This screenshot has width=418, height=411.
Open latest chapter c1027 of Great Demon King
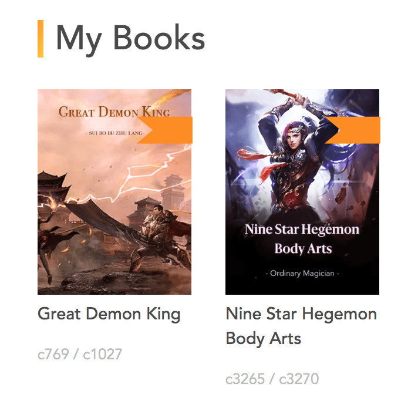(103, 354)
